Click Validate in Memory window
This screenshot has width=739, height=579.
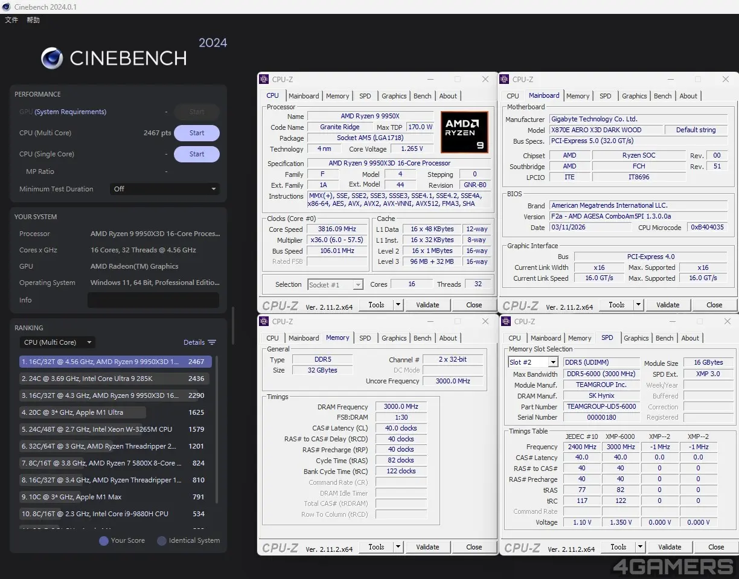tap(427, 547)
